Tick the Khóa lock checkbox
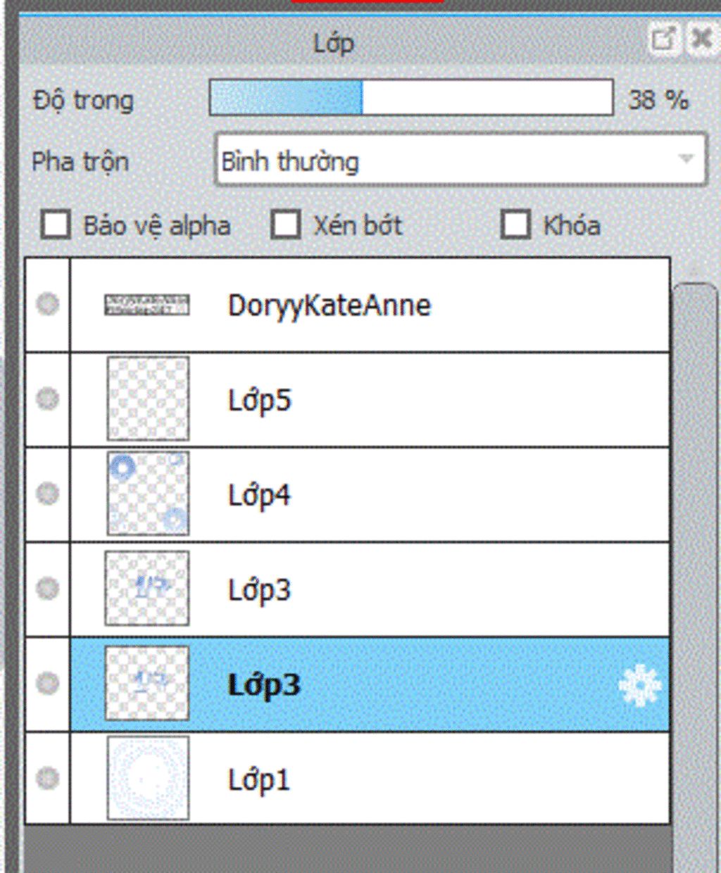This screenshot has height=873, width=721. (x=515, y=225)
